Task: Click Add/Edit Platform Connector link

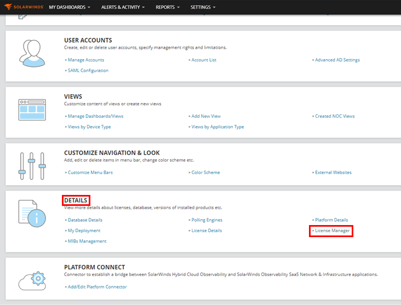Action: pyautogui.click(x=97, y=287)
